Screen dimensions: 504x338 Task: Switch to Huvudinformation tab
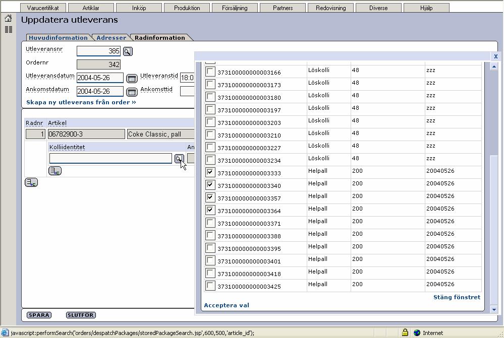(x=58, y=38)
